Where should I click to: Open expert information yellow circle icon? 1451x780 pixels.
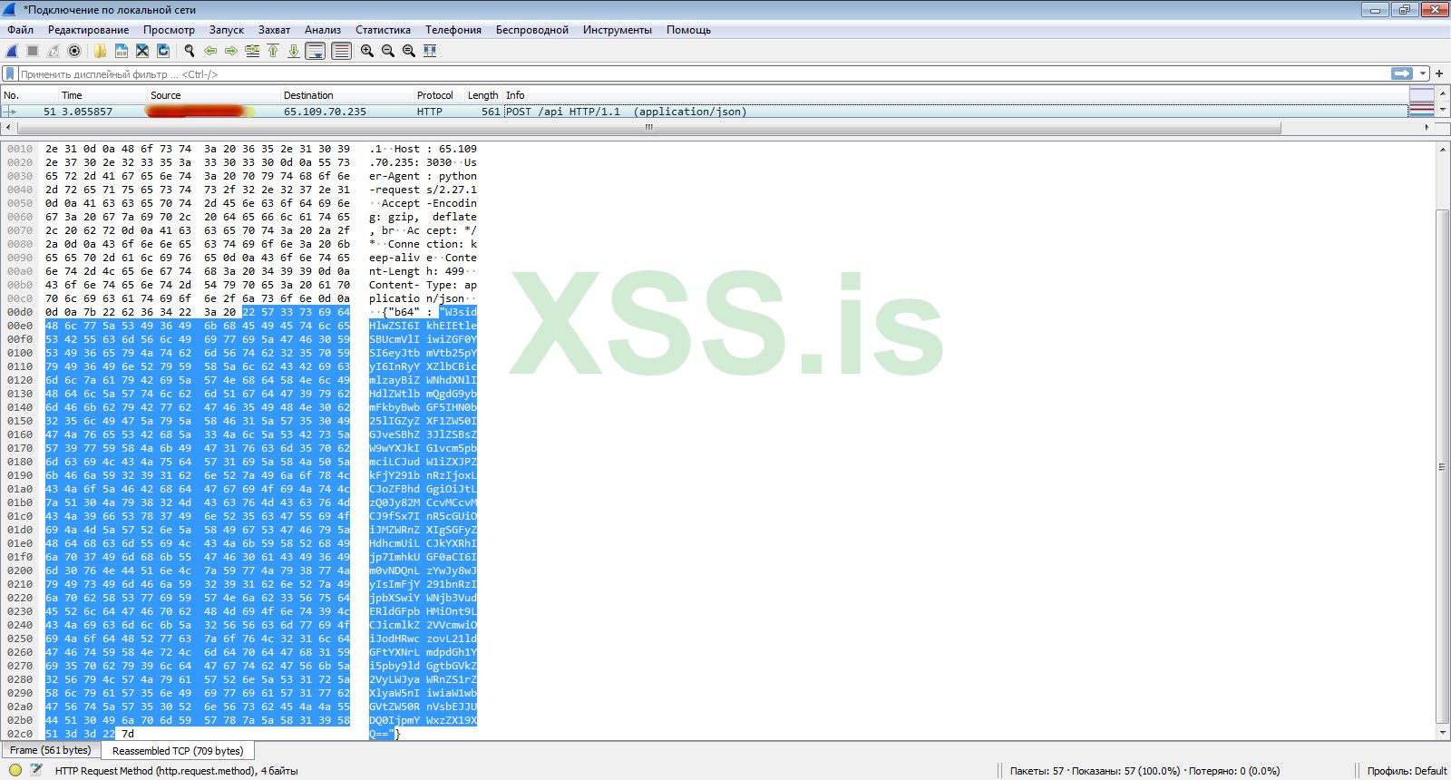[x=15, y=771]
